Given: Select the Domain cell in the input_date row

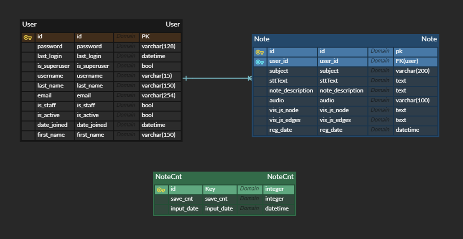Looking at the screenshot, I should click(x=250, y=209).
